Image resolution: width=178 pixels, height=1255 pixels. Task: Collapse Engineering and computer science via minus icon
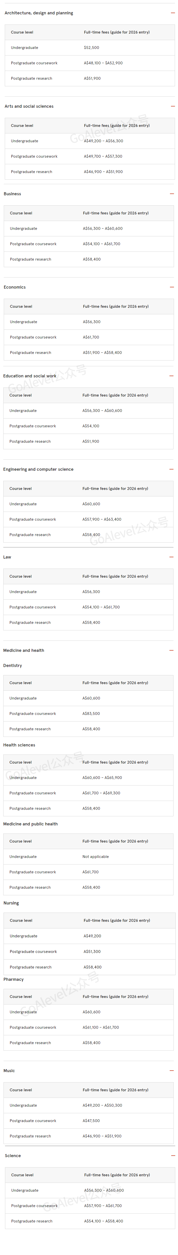click(x=171, y=469)
